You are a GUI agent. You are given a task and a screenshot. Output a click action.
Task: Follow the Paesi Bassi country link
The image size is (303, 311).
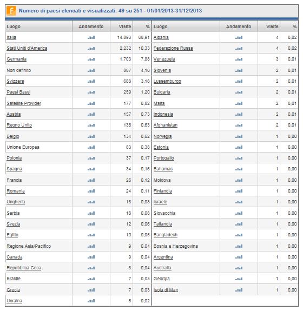pos(18,92)
